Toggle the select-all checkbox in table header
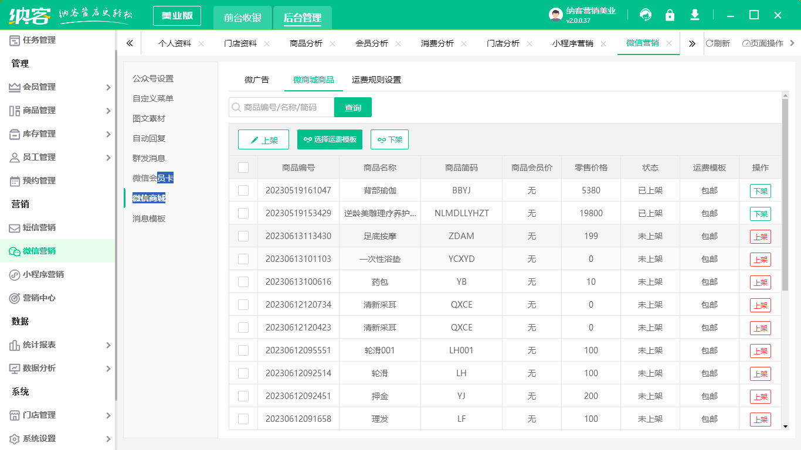The image size is (801, 450). tap(243, 168)
